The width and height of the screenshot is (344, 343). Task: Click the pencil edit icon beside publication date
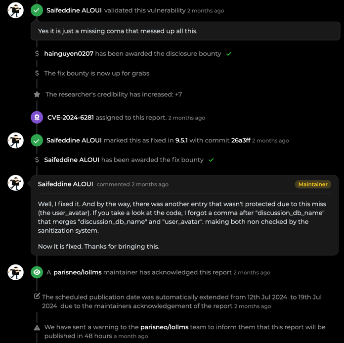click(x=37, y=296)
